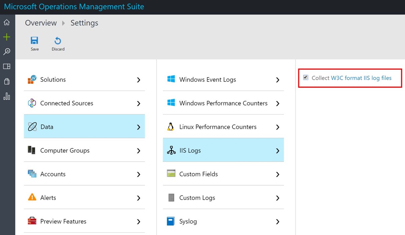Expand the Data chevron arrow

tap(138, 127)
